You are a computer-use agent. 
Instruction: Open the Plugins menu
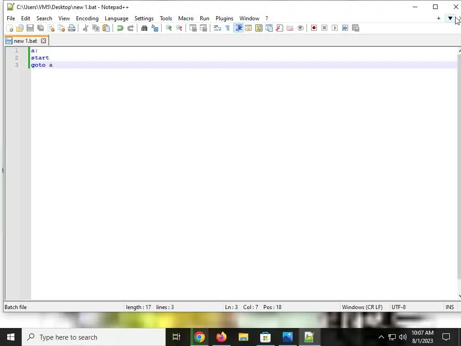(x=224, y=18)
